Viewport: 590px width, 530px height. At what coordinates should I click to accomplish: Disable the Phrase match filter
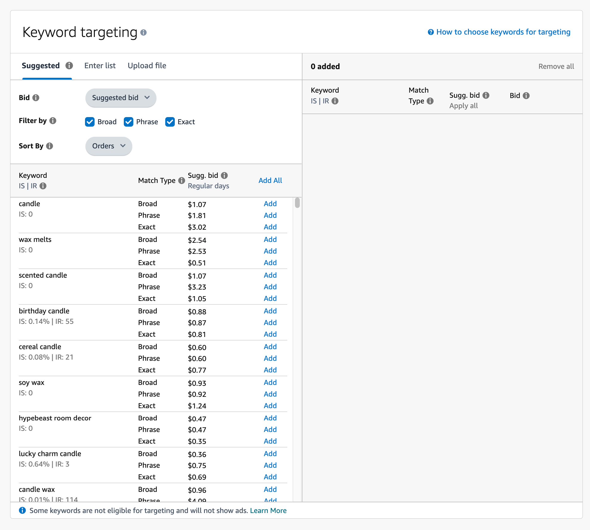[x=129, y=122]
